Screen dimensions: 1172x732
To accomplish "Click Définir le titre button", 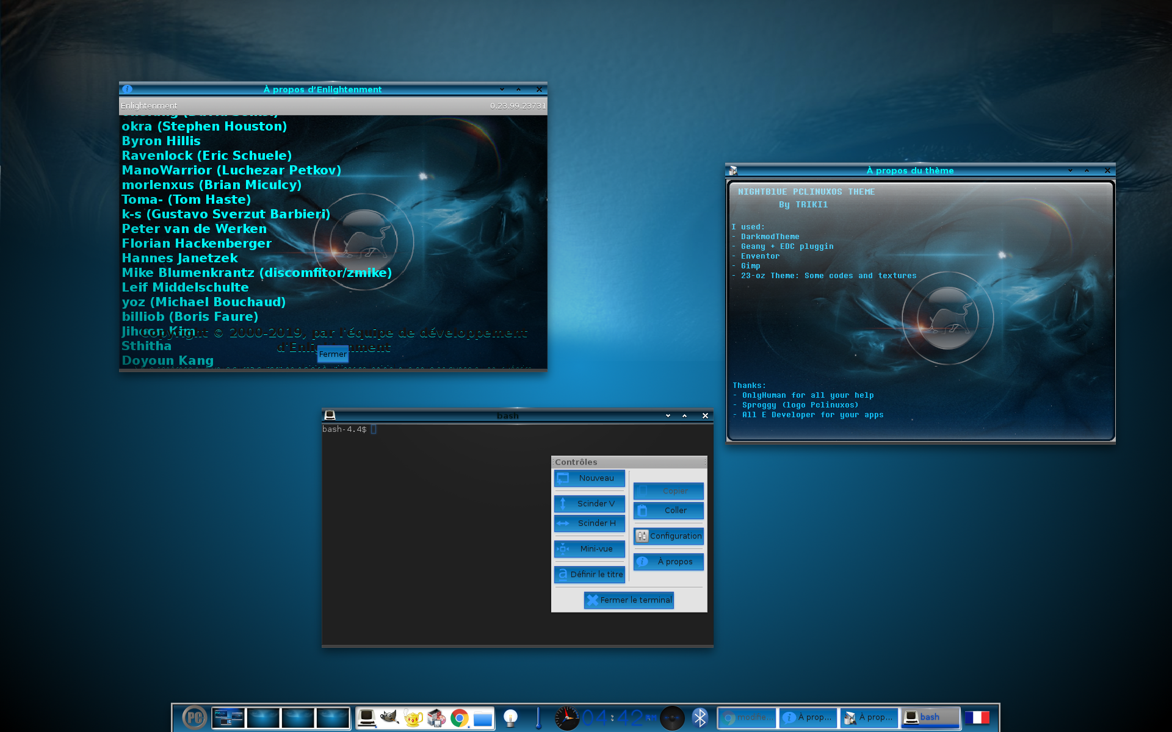I will coord(590,575).
